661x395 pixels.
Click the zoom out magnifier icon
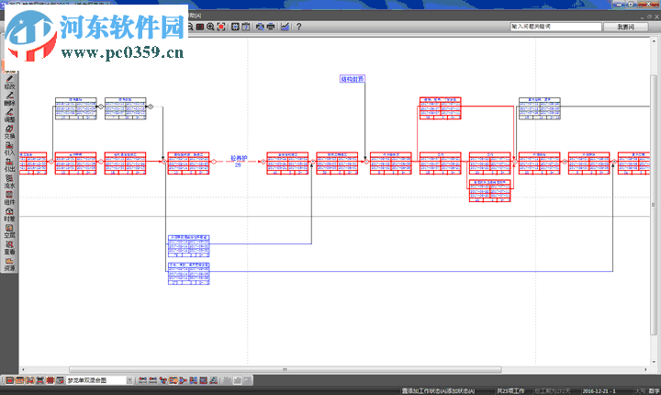(190, 27)
